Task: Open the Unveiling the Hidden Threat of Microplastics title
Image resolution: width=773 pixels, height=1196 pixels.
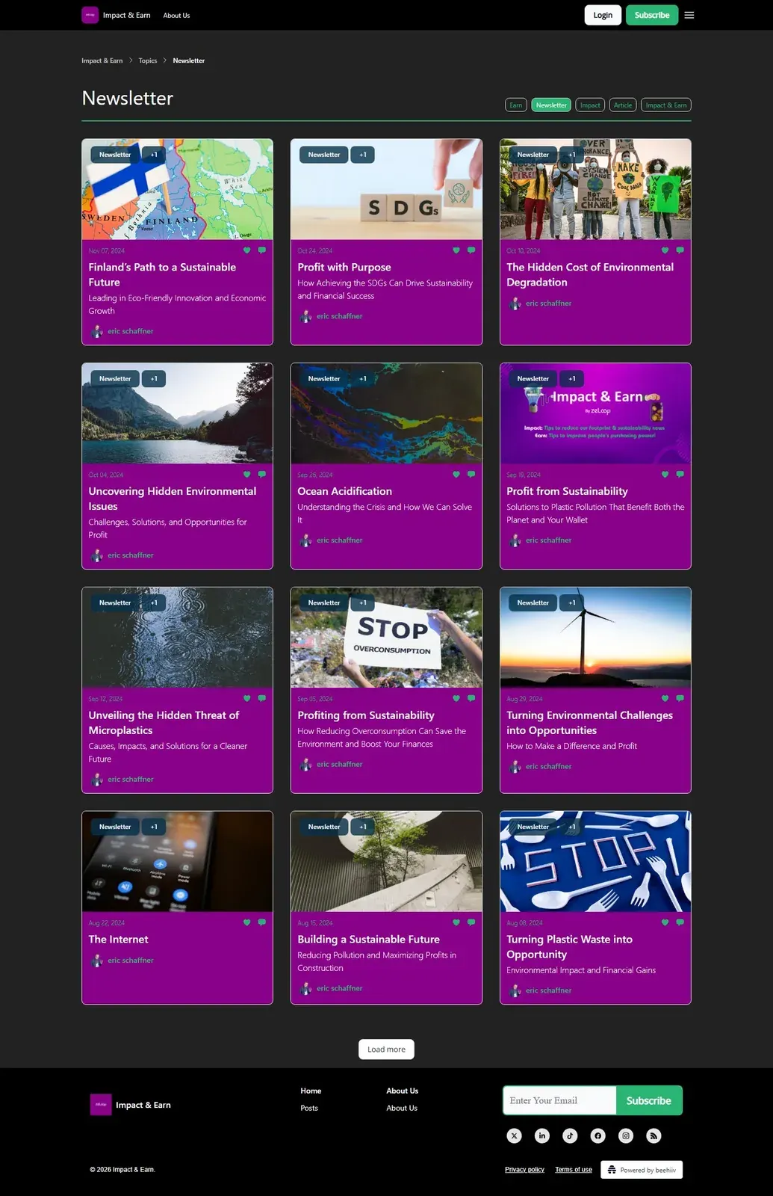Action: 164,723
